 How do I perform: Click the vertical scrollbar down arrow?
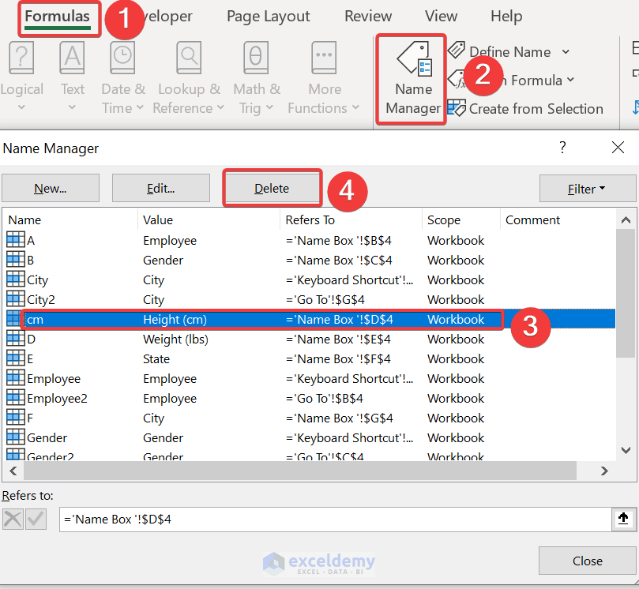pyautogui.click(x=626, y=450)
